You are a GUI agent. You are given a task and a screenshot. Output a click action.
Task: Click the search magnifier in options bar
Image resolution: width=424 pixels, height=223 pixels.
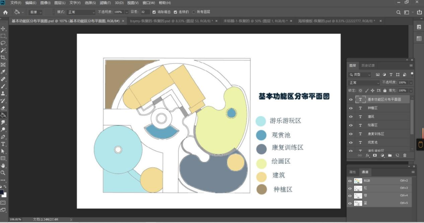398,12
